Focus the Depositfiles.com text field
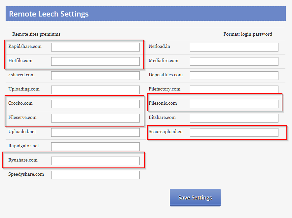The image size is (292, 218). click(x=234, y=76)
